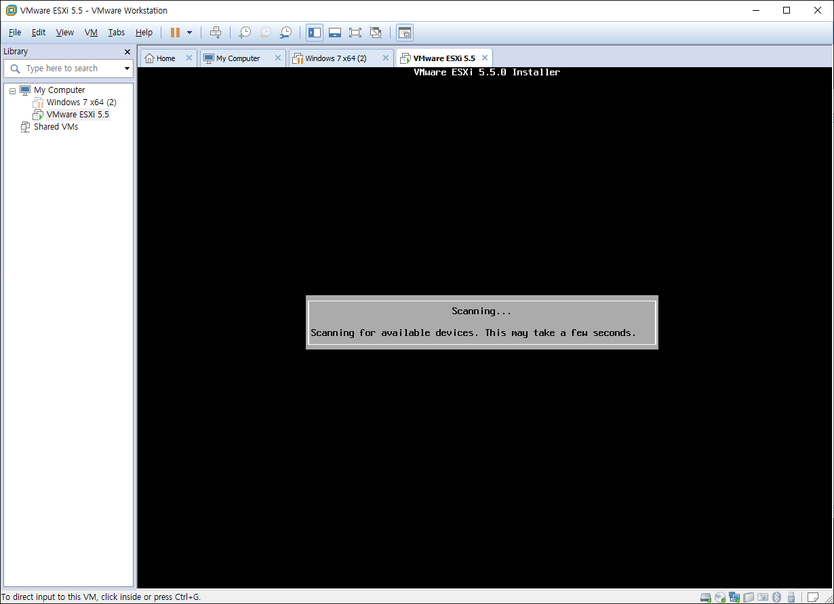
Task: Open the Tabs menu
Action: (x=117, y=33)
